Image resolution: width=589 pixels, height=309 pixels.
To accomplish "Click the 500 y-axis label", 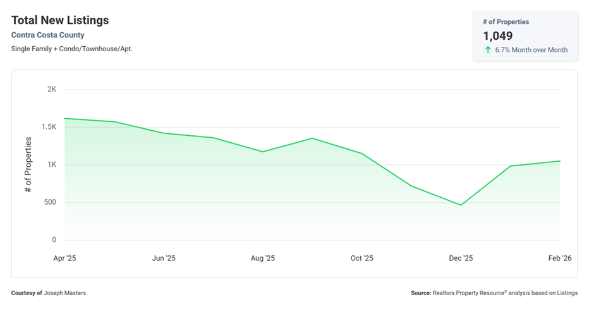I will click(50, 202).
